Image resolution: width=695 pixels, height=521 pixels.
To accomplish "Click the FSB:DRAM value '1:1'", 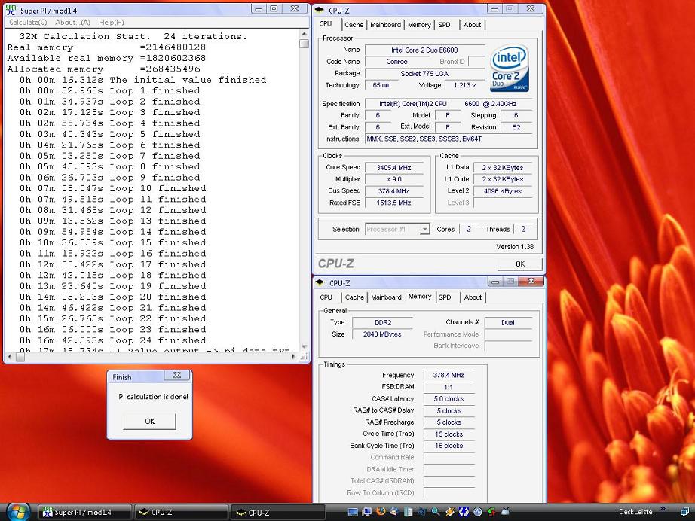I will click(x=449, y=387).
